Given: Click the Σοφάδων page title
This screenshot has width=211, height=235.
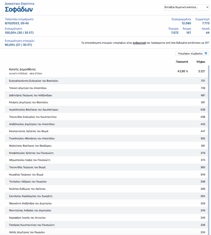Looking at the screenshot, I should [19, 10].
